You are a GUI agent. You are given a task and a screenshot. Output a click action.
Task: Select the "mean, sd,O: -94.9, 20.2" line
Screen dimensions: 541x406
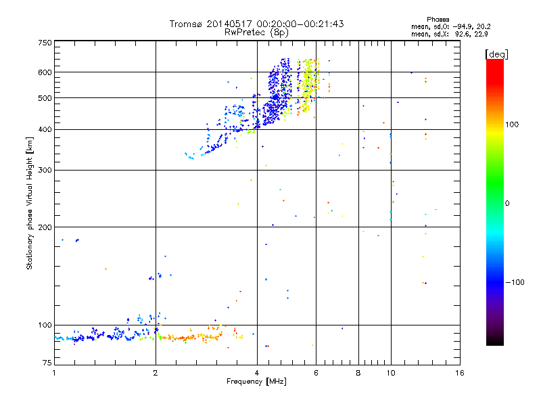click(450, 26)
